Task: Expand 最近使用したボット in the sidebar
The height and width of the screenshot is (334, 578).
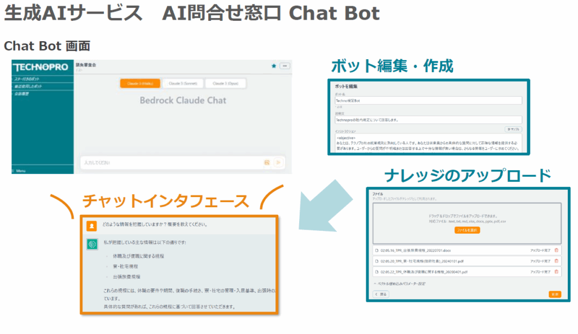Action: point(28,86)
